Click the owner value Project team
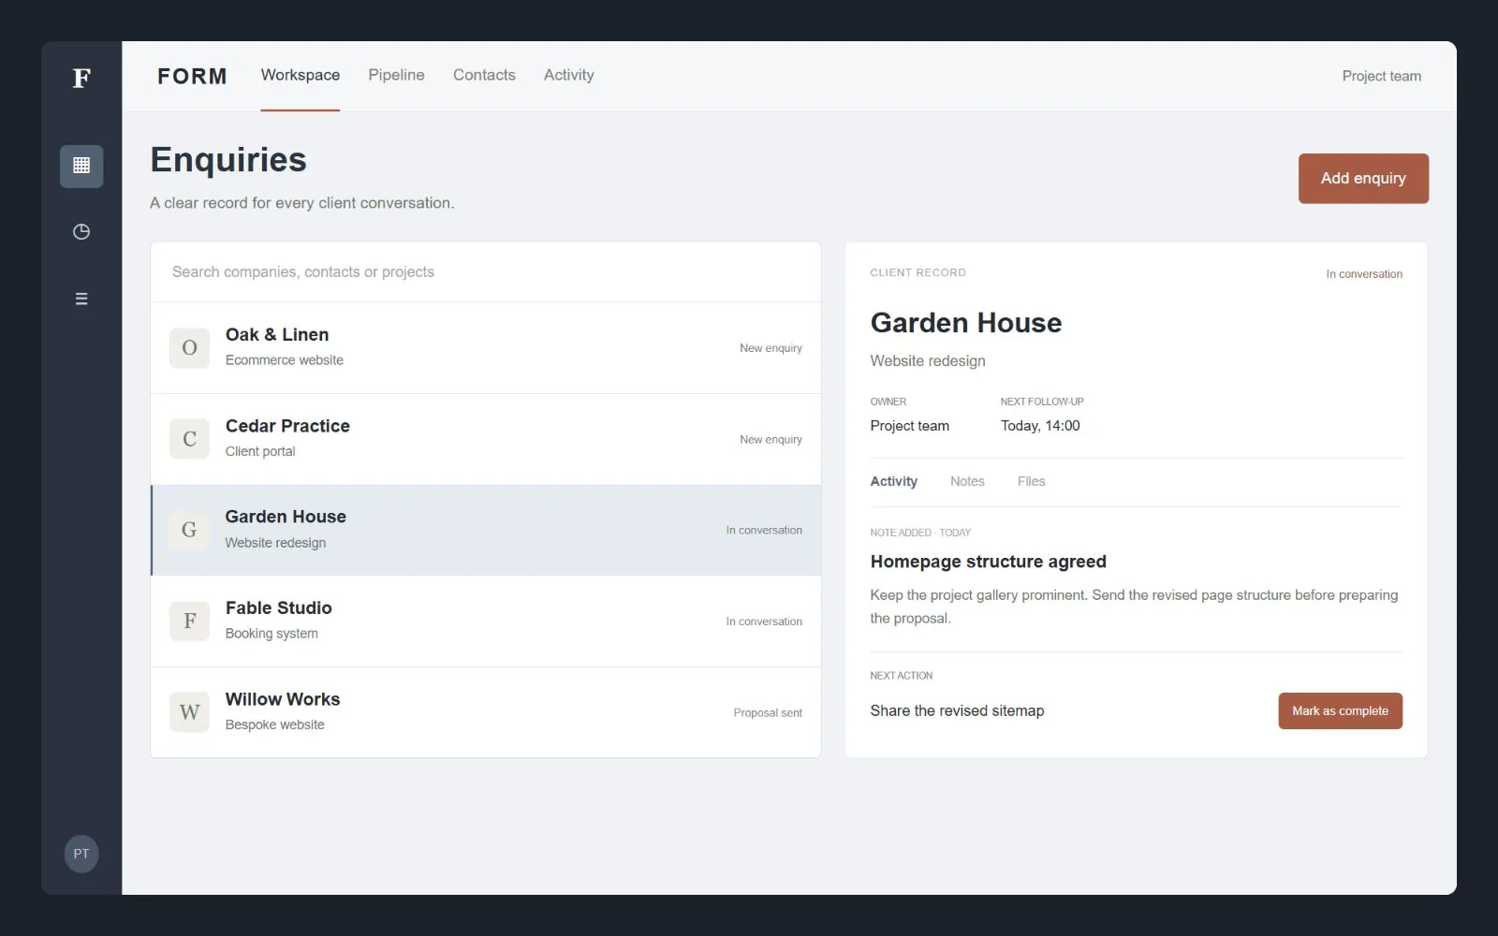Image resolution: width=1498 pixels, height=936 pixels. click(x=909, y=425)
